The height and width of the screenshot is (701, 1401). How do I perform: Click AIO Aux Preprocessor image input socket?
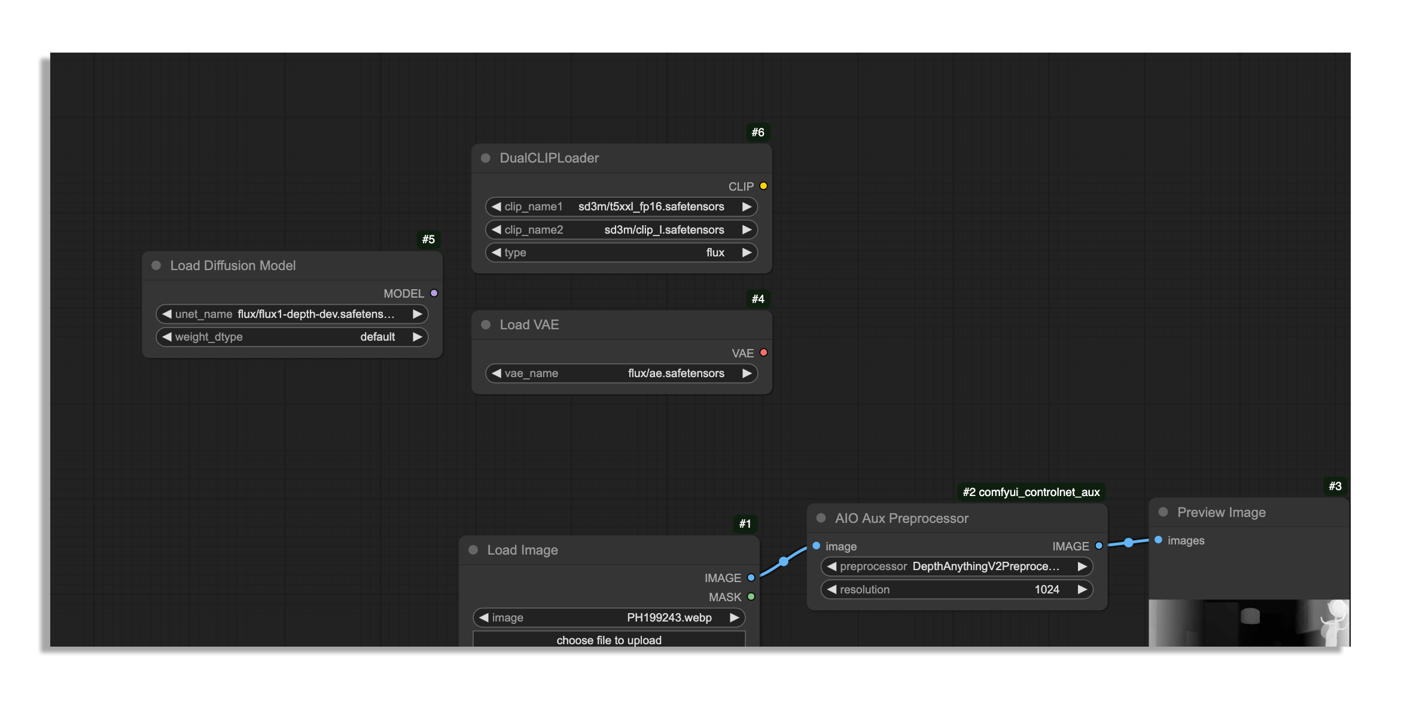pos(817,546)
